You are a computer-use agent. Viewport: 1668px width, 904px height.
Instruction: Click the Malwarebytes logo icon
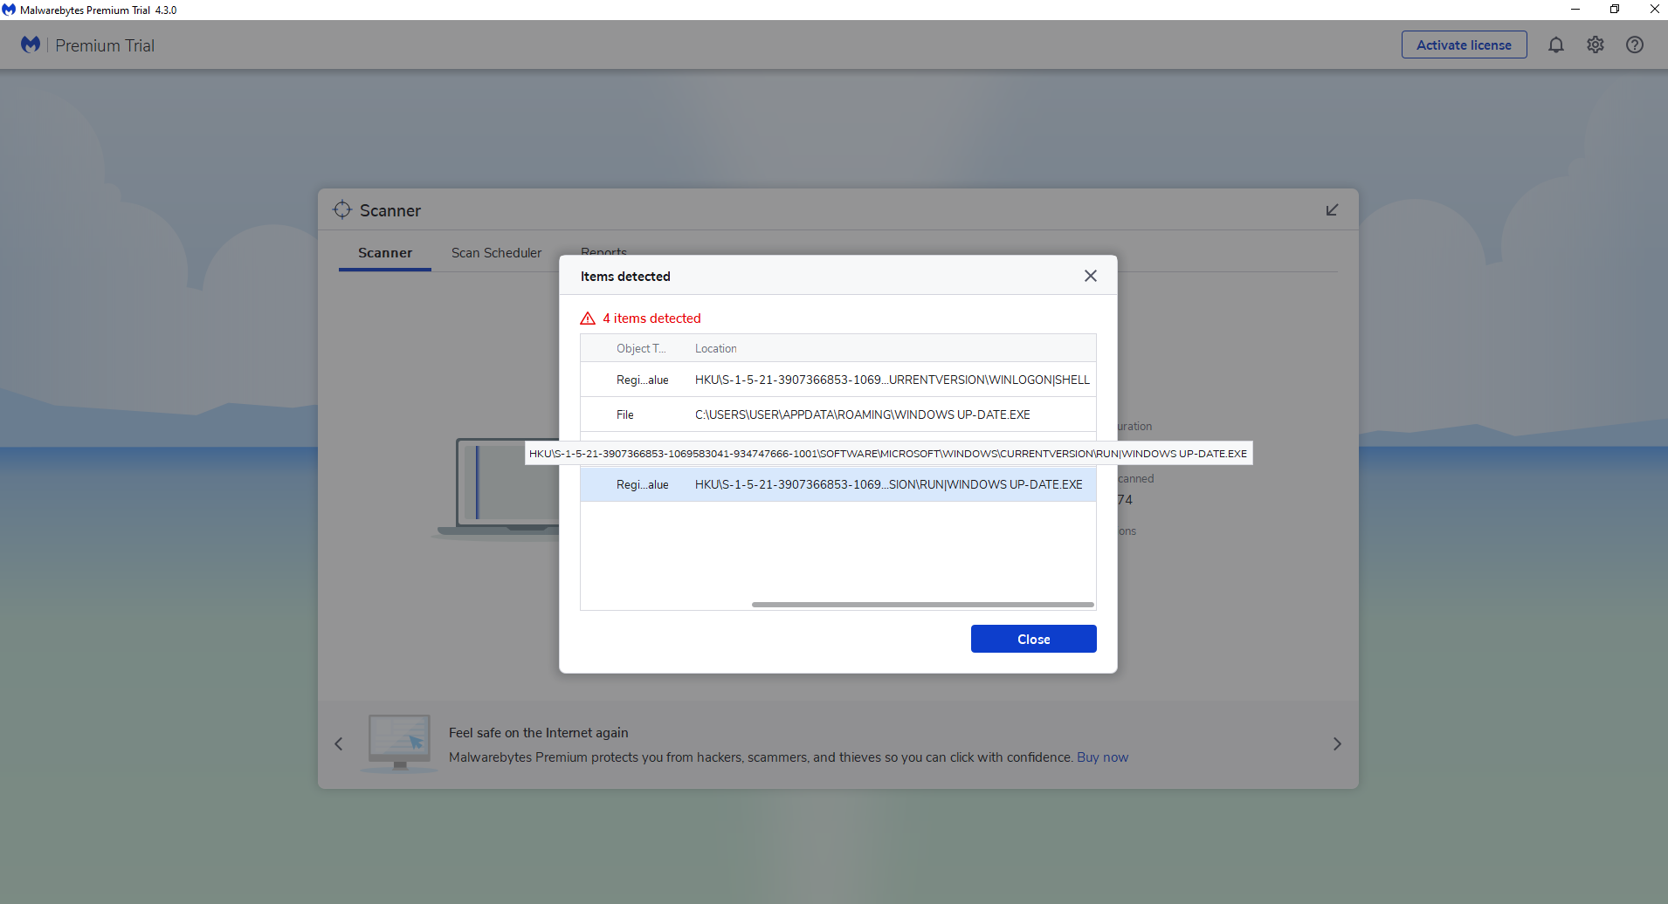pyautogui.click(x=31, y=45)
